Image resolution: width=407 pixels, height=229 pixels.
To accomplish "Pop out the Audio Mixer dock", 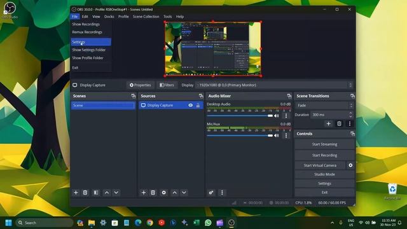I will click(x=289, y=96).
